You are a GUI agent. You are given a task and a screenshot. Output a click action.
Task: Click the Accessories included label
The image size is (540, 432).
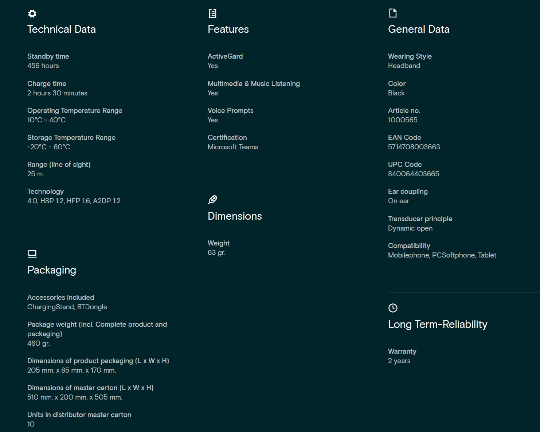click(60, 298)
